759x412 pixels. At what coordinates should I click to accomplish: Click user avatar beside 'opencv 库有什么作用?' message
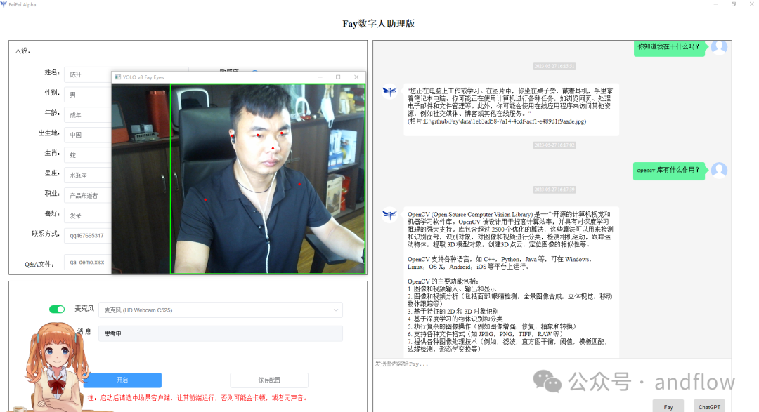click(x=719, y=171)
